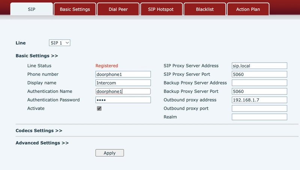
Task: Select the Backup Proxy Server Port field
Action: click(x=259, y=91)
